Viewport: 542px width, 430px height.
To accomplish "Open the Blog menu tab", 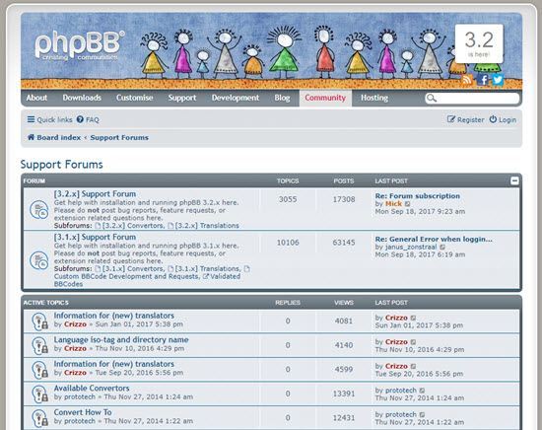I will coord(282,98).
